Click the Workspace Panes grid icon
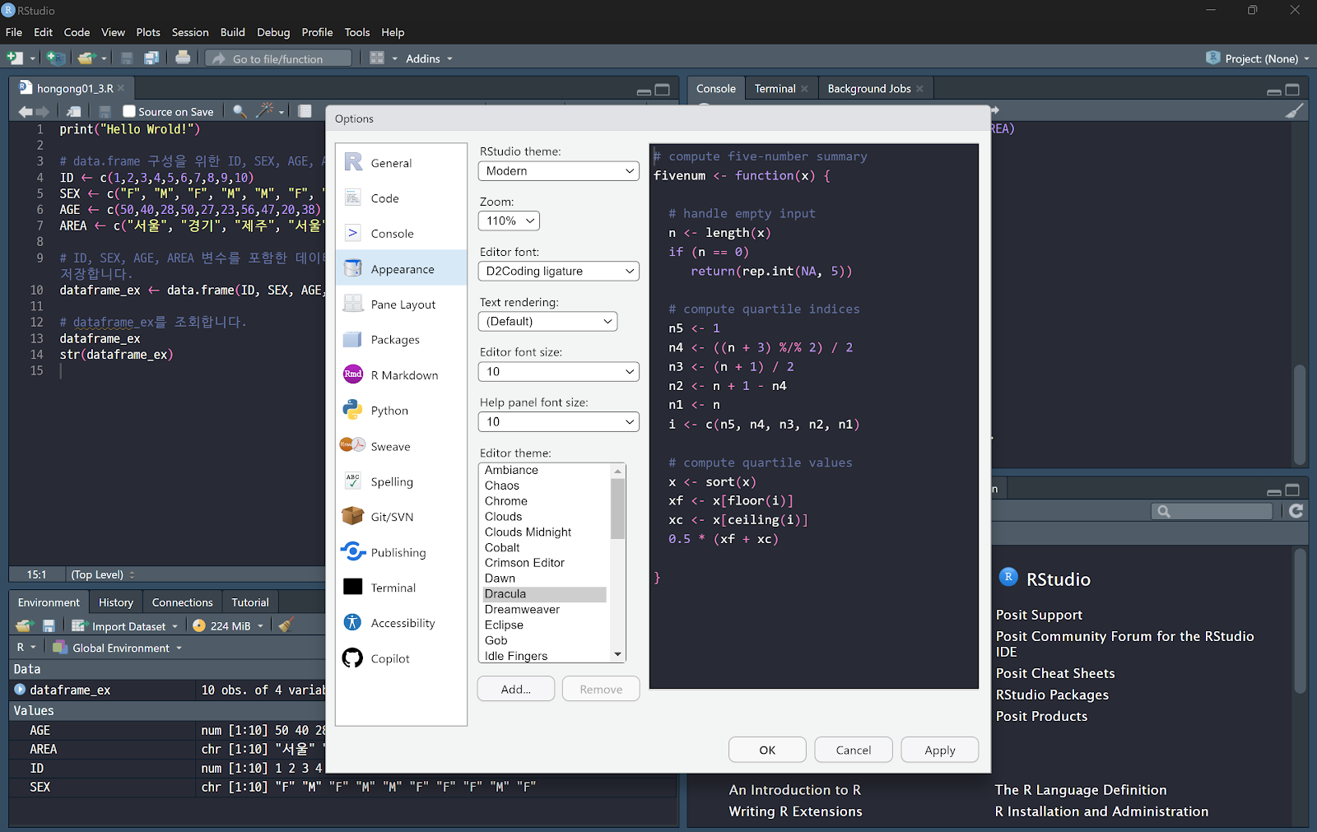Screen dimensions: 1317x832 pos(377,58)
